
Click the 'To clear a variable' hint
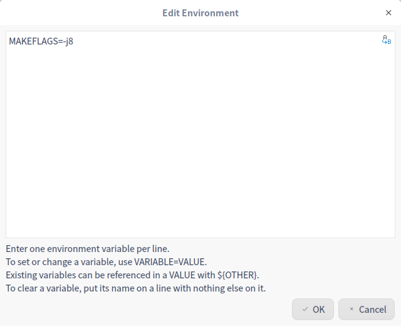(x=136, y=288)
